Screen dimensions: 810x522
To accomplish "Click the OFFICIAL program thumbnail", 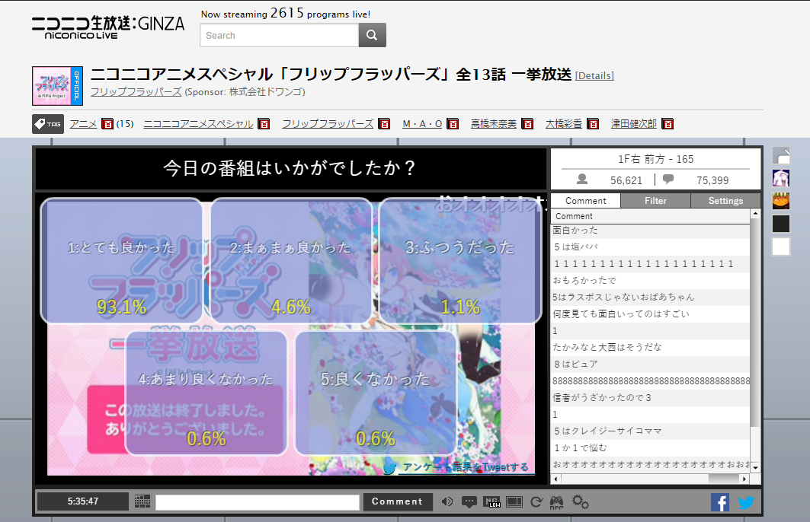I will [x=57, y=86].
